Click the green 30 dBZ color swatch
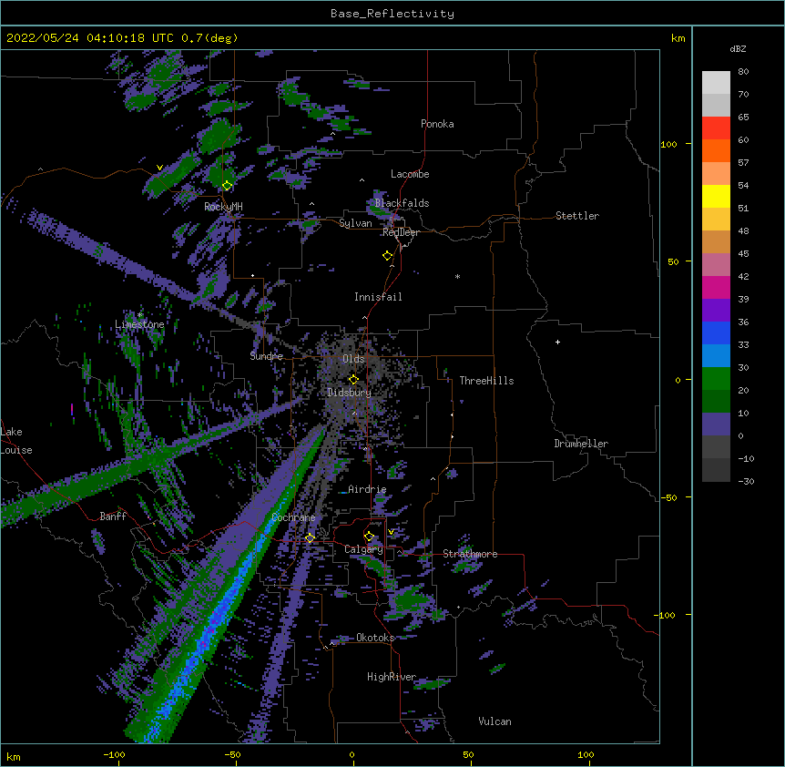785x767 pixels. (x=716, y=379)
